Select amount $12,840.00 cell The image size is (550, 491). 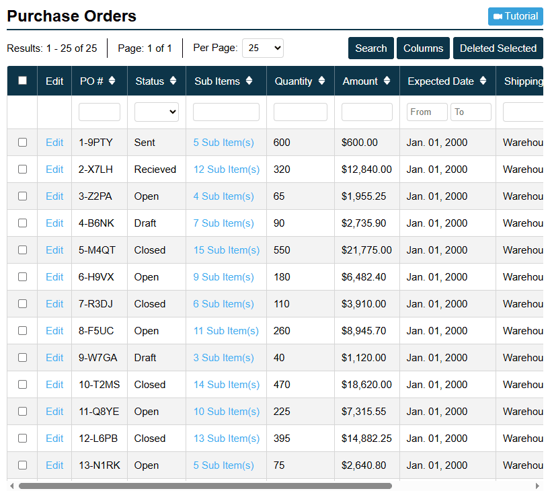367,169
